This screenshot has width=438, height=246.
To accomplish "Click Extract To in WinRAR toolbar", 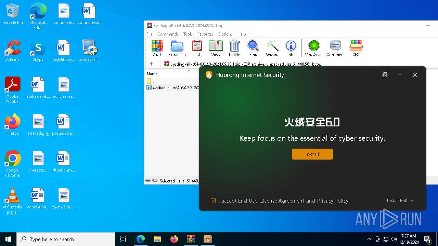I will pyautogui.click(x=177, y=48).
